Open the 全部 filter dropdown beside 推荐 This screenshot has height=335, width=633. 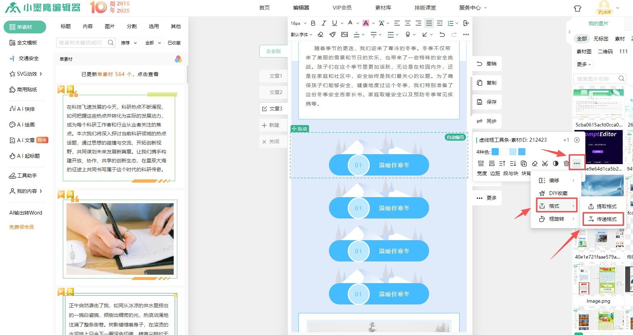coord(153,43)
